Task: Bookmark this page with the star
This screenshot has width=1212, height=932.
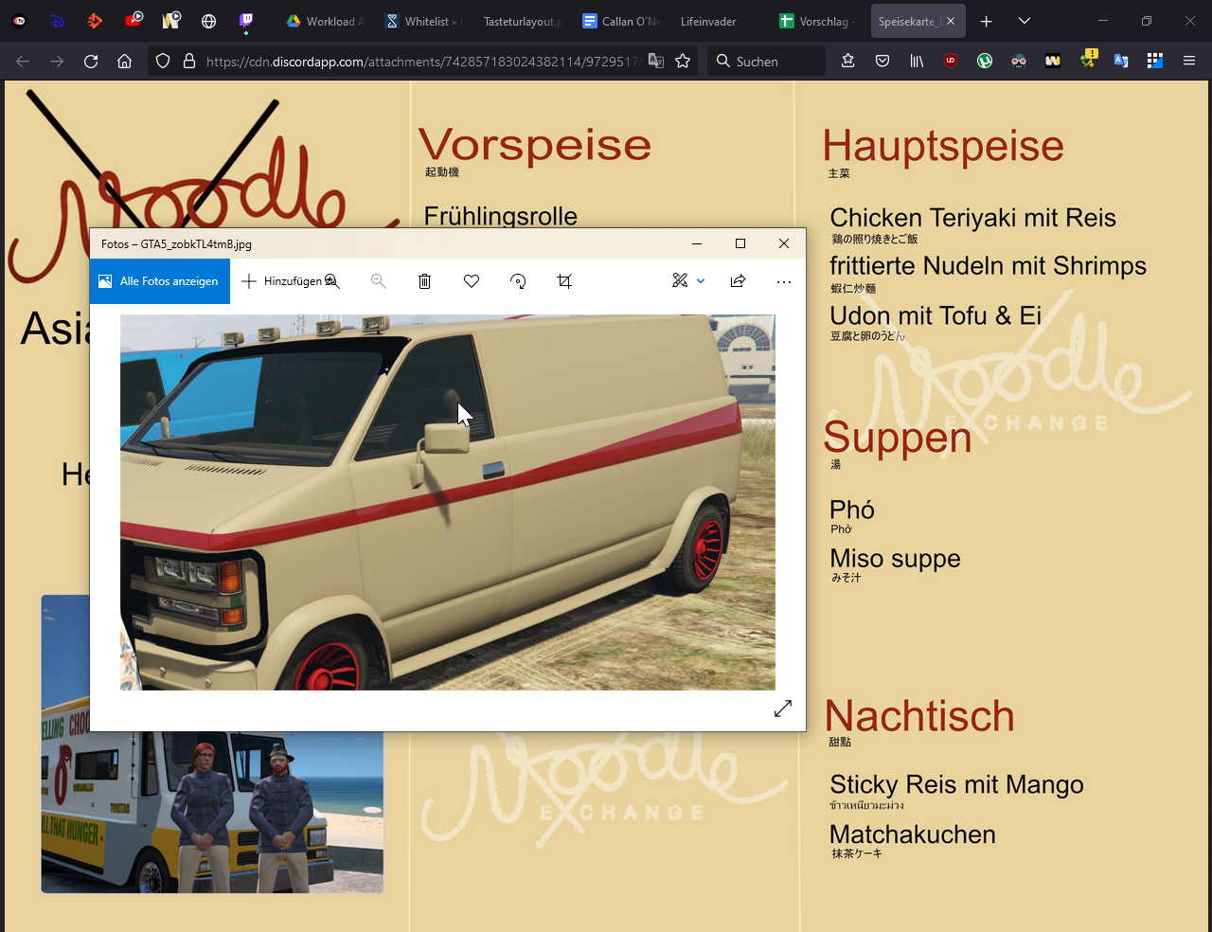Action: tap(683, 62)
